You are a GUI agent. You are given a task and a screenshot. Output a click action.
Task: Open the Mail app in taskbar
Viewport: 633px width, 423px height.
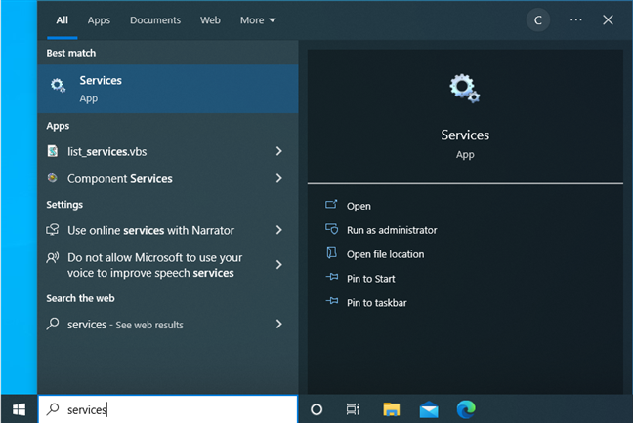429,409
